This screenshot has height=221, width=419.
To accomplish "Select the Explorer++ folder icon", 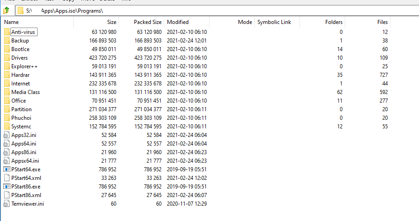I will coord(7,66).
